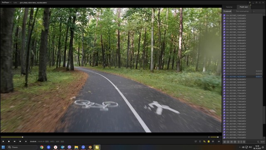Jump to the previous file in playlist
Image resolution: width=266 pixels, height=150 pixels.
click(x=15, y=141)
